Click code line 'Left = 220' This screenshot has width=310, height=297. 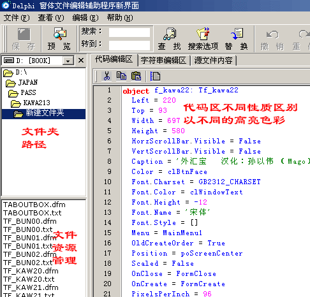click(154, 100)
